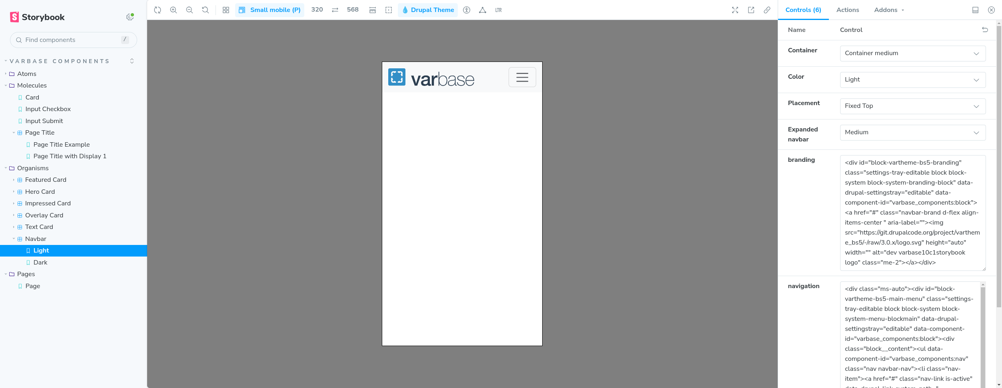
Task: Toggle the outline overlay
Action: pos(389,10)
